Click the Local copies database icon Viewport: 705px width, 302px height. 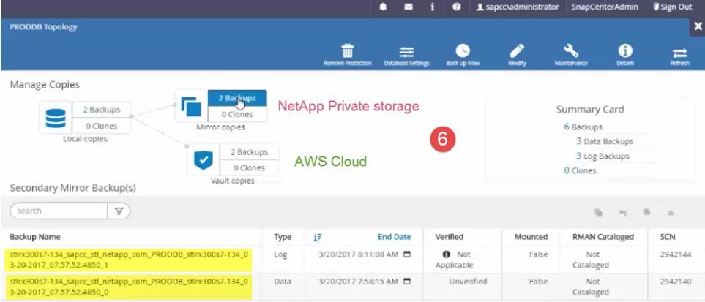tap(55, 117)
